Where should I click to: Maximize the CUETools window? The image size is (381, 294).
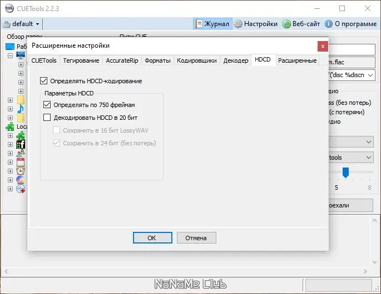[x=342, y=8]
